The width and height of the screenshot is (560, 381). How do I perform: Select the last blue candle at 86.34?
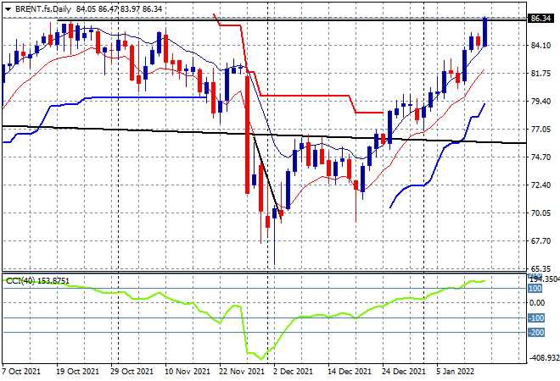485,31
